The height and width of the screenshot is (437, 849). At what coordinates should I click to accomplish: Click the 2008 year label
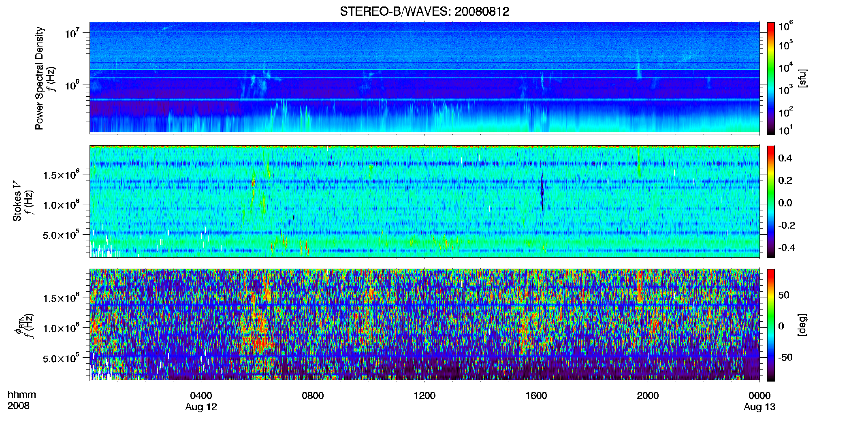(18, 406)
